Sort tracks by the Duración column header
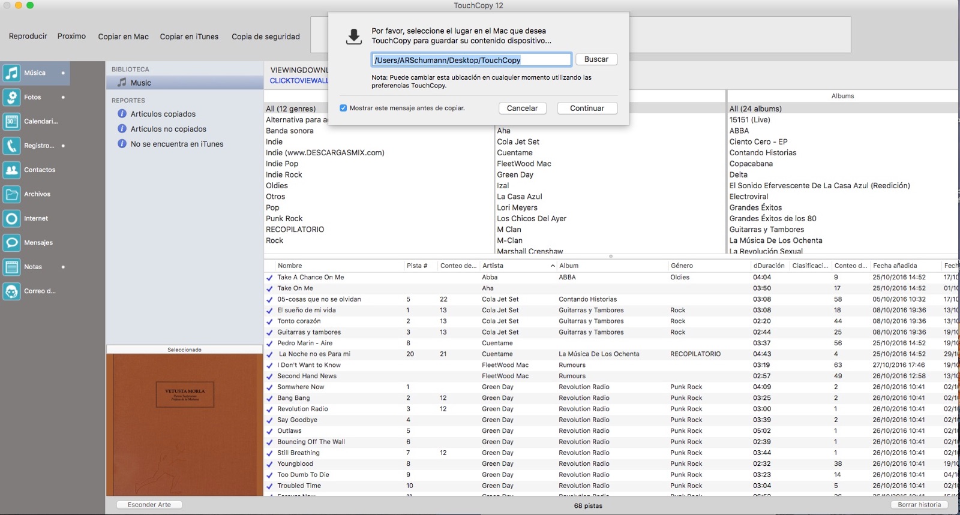The height and width of the screenshot is (515, 960). click(770, 266)
